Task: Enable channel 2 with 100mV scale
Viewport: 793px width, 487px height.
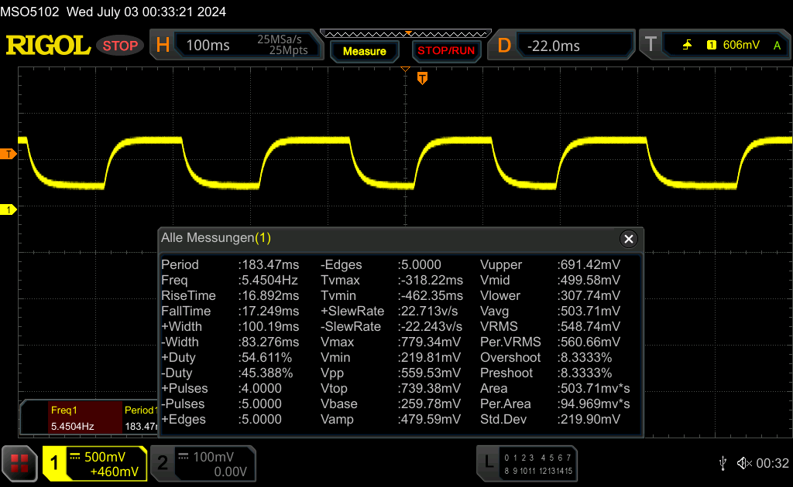Action: [x=202, y=464]
